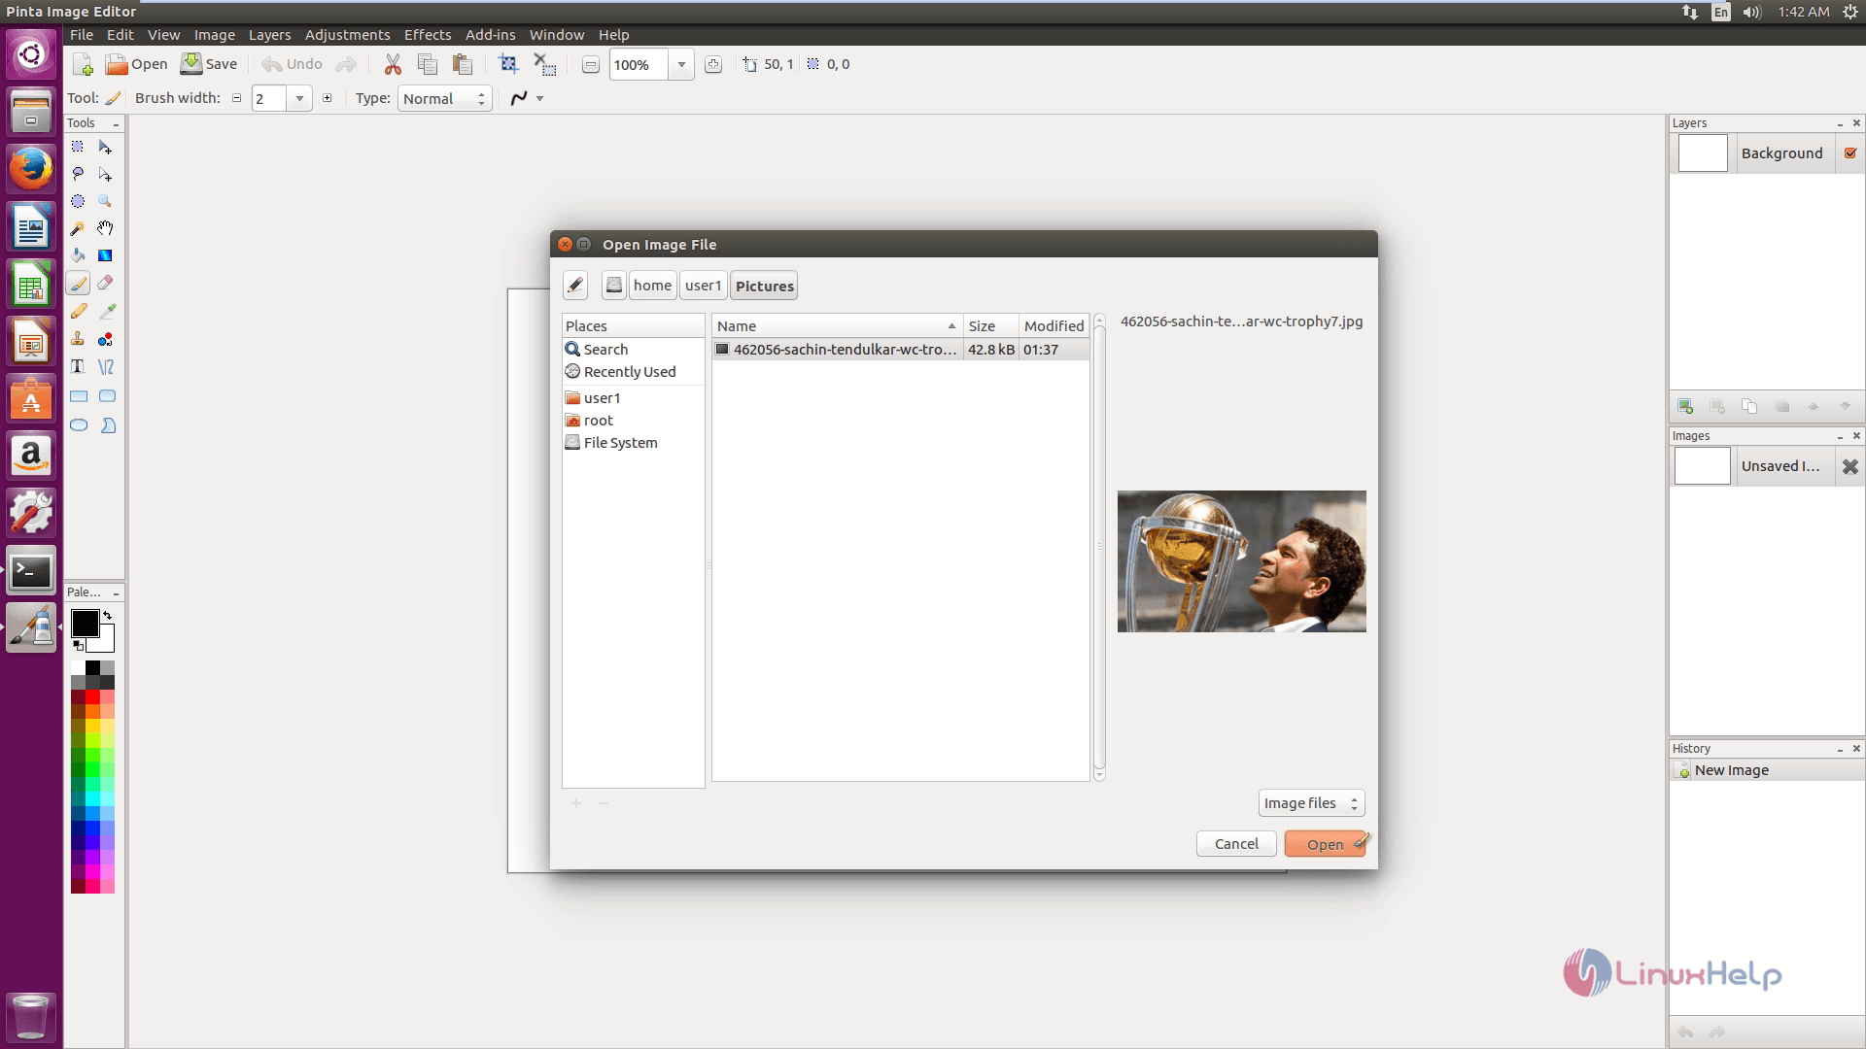Select the Ellipse shape tool

(79, 425)
